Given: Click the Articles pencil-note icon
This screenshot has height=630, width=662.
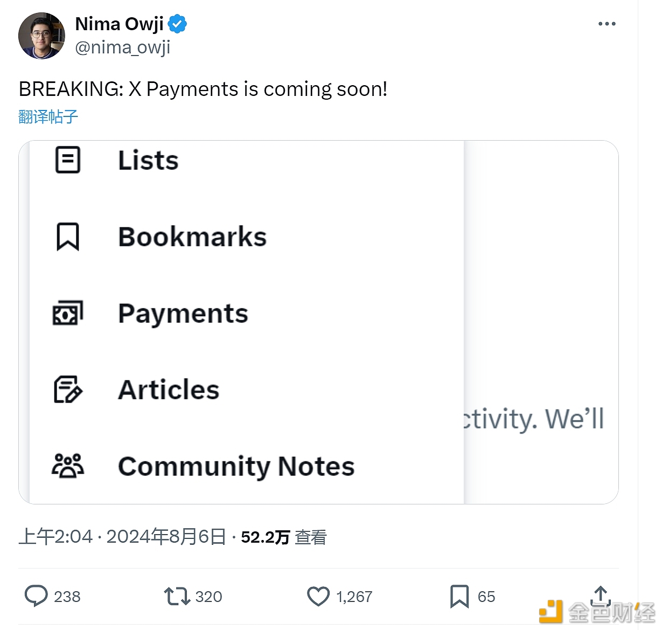Looking at the screenshot, I should tap(68, 390).
